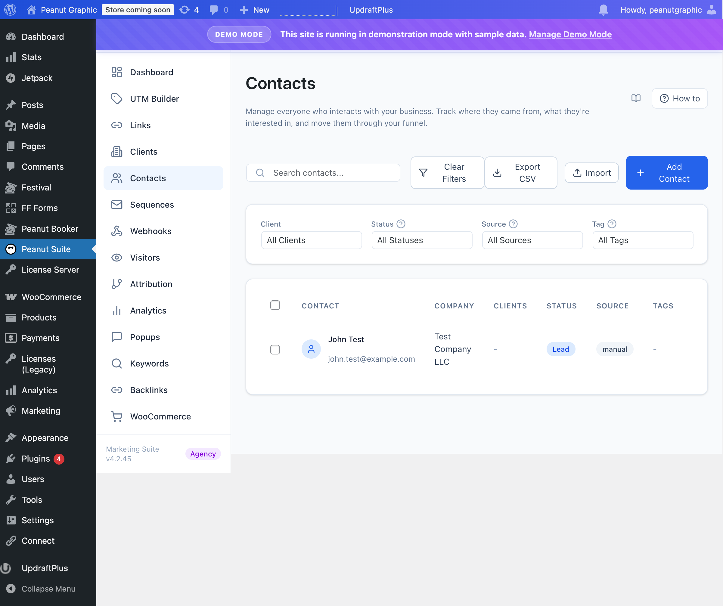Expand the All Statuses dropdown
Screen dimensions: 723x606
tap(422, 240)
